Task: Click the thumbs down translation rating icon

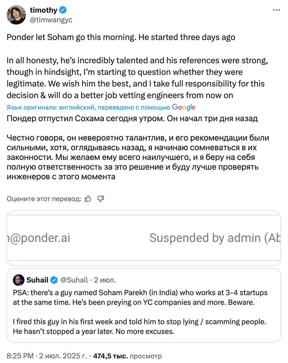Action: coord(100,199)
